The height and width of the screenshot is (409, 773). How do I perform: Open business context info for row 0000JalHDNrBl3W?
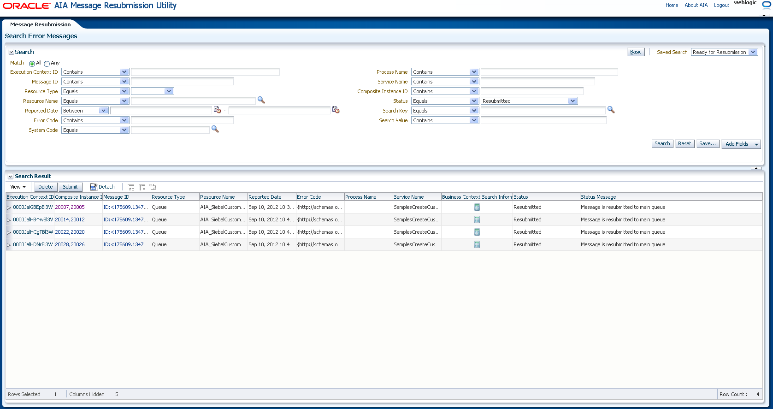click(477, 244)
